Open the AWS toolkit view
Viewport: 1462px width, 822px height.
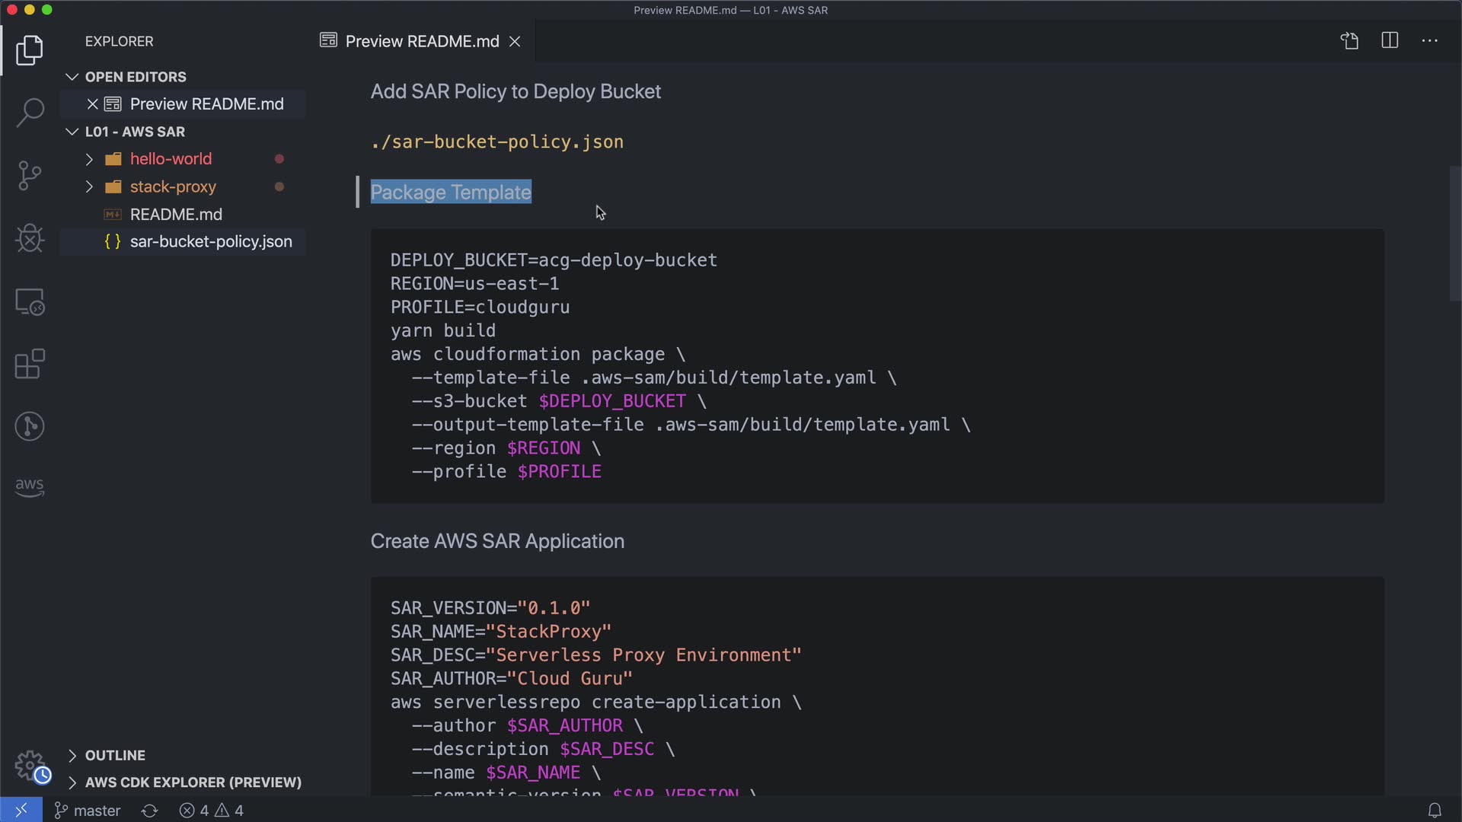(x=30, y=487)
